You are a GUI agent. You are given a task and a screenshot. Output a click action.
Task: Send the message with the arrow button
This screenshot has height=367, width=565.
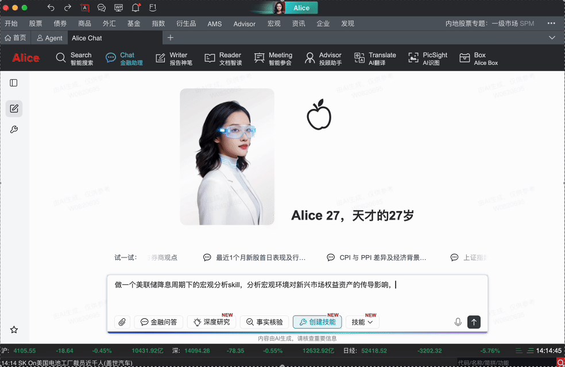point(474,322)
